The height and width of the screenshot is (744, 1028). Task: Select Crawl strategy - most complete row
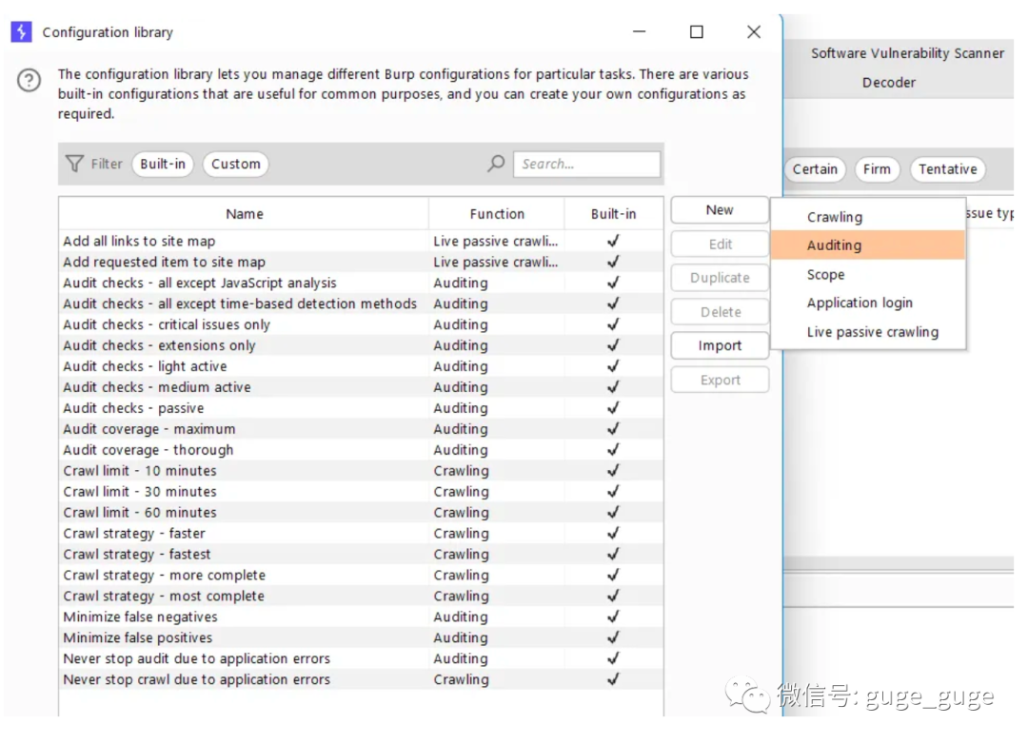361,597
